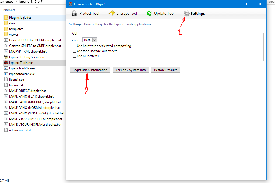Select Convert CUBE to SPHERE droplet.bat icon
The width and height of the screenshot is (275, 183).
[6, 40]
